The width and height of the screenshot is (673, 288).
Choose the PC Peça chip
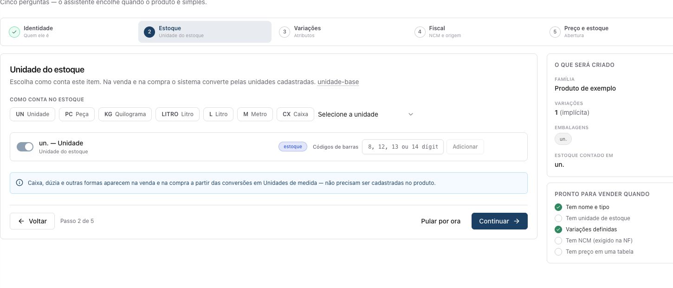click(x=77, y=114)
